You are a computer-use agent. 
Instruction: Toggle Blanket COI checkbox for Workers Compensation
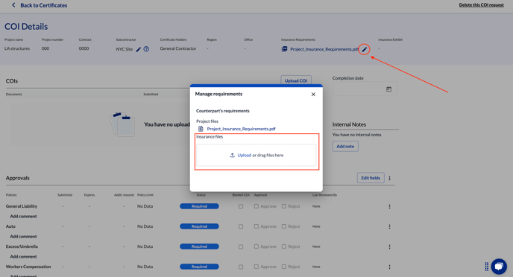click(241, 267)
